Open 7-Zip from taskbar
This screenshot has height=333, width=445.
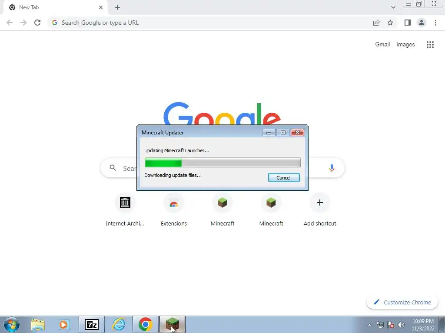tap(91, 324)
